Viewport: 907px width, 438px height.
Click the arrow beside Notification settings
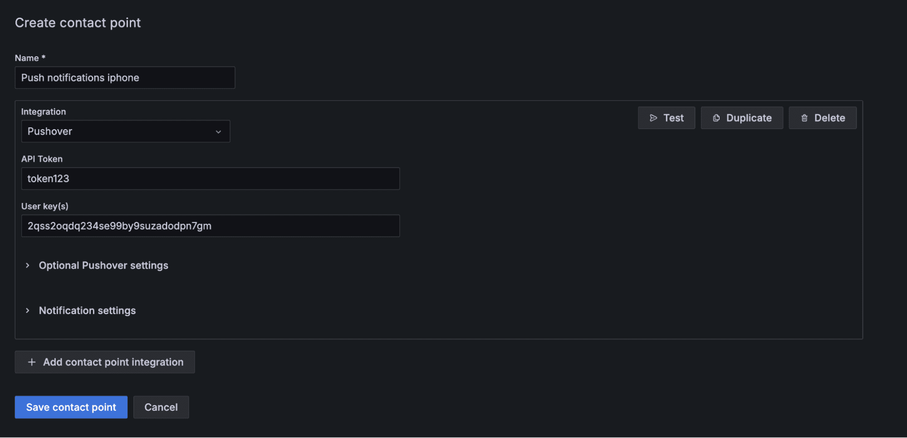pos(27,310)
